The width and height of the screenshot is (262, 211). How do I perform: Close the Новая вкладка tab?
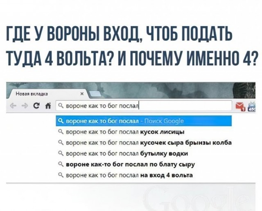coord(82,94)
